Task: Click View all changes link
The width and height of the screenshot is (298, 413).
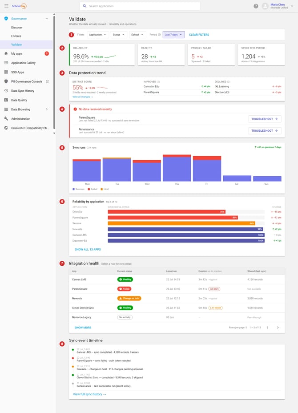Action: 83,97
